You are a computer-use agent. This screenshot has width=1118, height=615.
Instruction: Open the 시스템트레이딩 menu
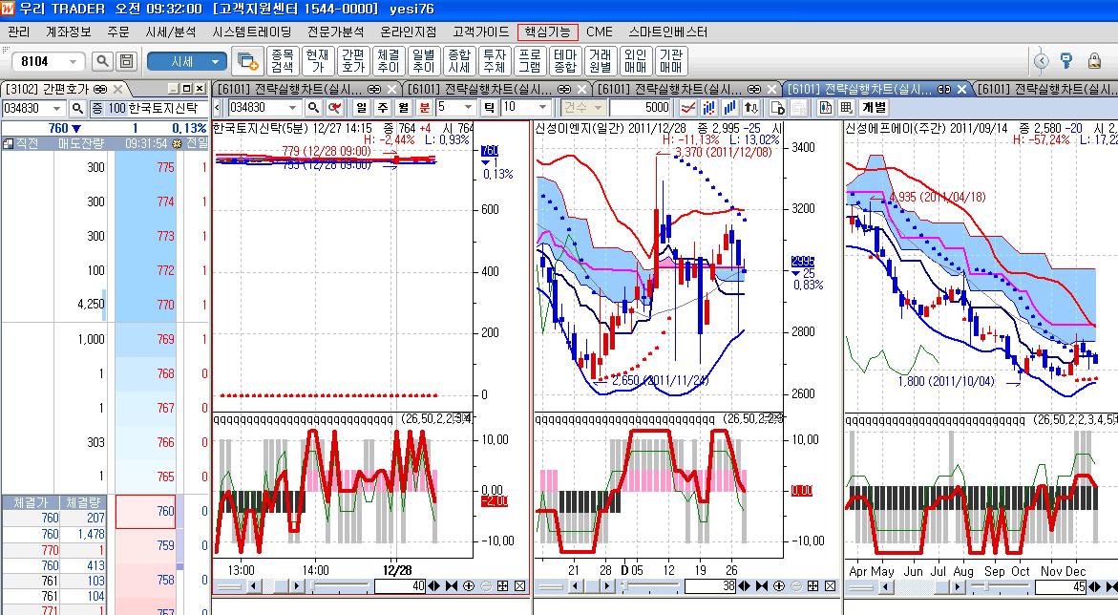coord(252,32)
